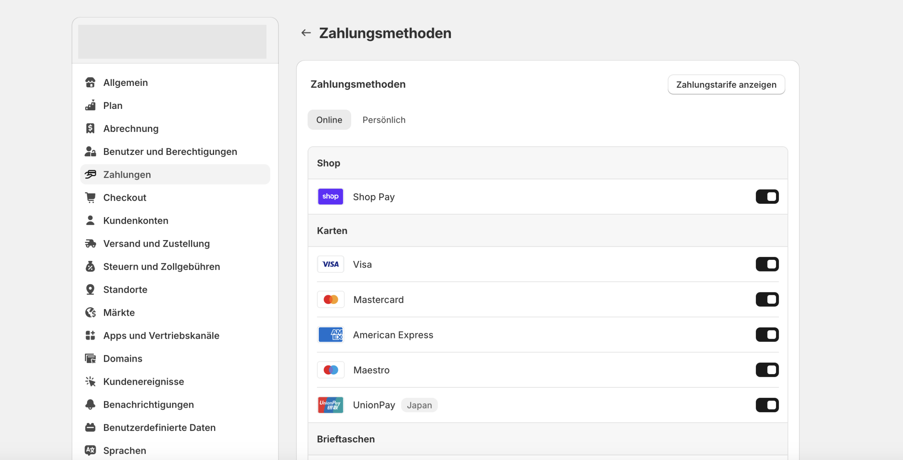903x460 pixels.
Task: Click the American Express logo
Action: [x=330, y=334]
